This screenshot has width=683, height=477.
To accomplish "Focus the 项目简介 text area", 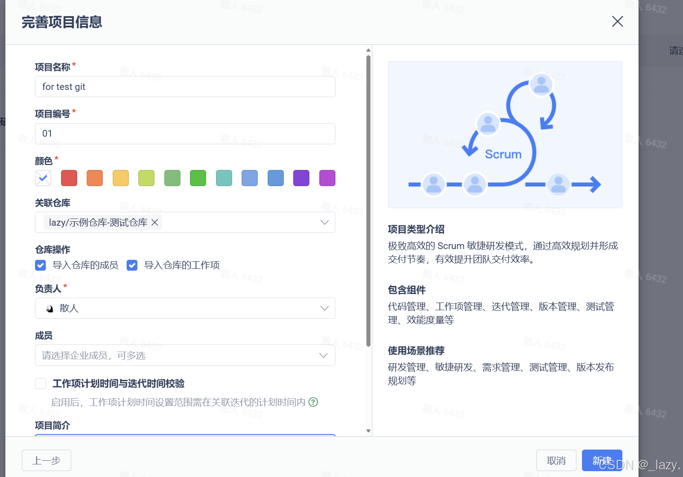I will tap(185, 435).
